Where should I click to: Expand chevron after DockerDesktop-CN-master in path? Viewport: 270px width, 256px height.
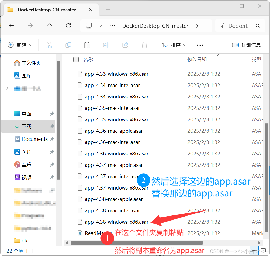[197, 26]
